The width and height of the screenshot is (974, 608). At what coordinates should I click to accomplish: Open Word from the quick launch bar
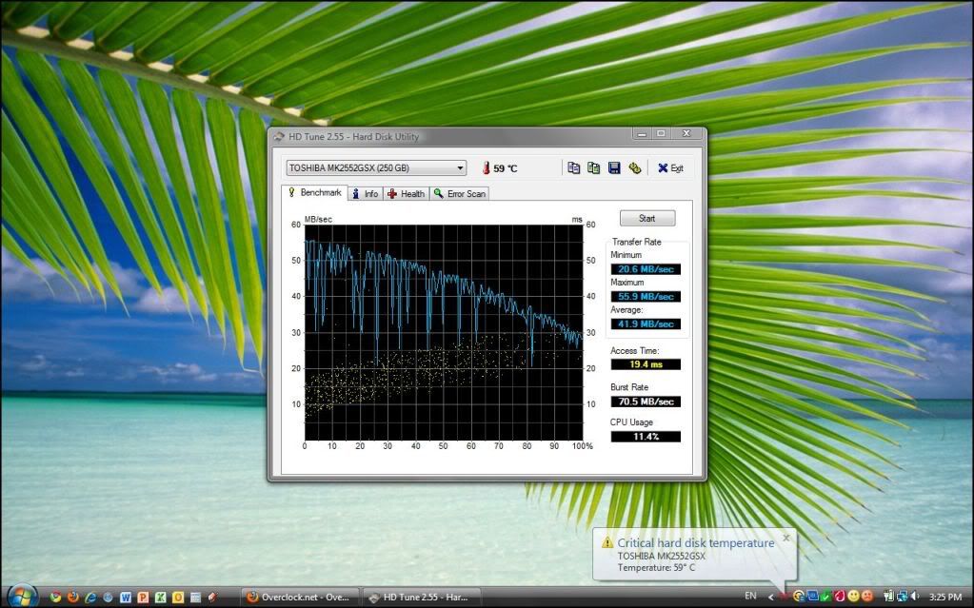coord(126,597)
